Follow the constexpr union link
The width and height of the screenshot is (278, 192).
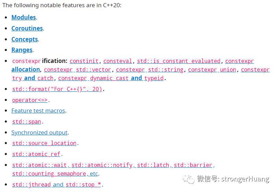pyautogui.click(x=212, y=69)
